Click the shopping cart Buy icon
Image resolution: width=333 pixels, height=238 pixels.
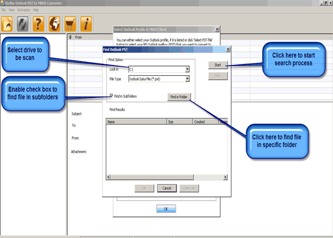point(71,24)
